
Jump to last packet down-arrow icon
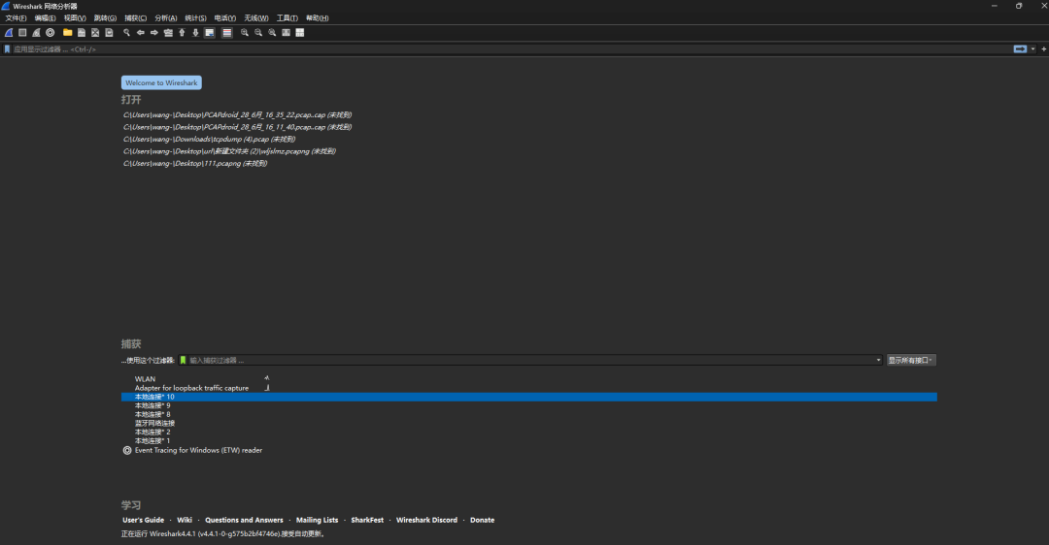pos(196,32)
